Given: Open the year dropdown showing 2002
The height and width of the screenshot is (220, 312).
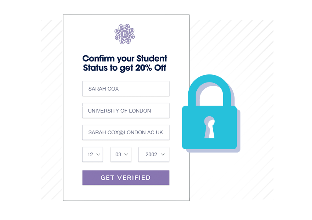Looking at the screenshot, I should click(x=154, y=154).
